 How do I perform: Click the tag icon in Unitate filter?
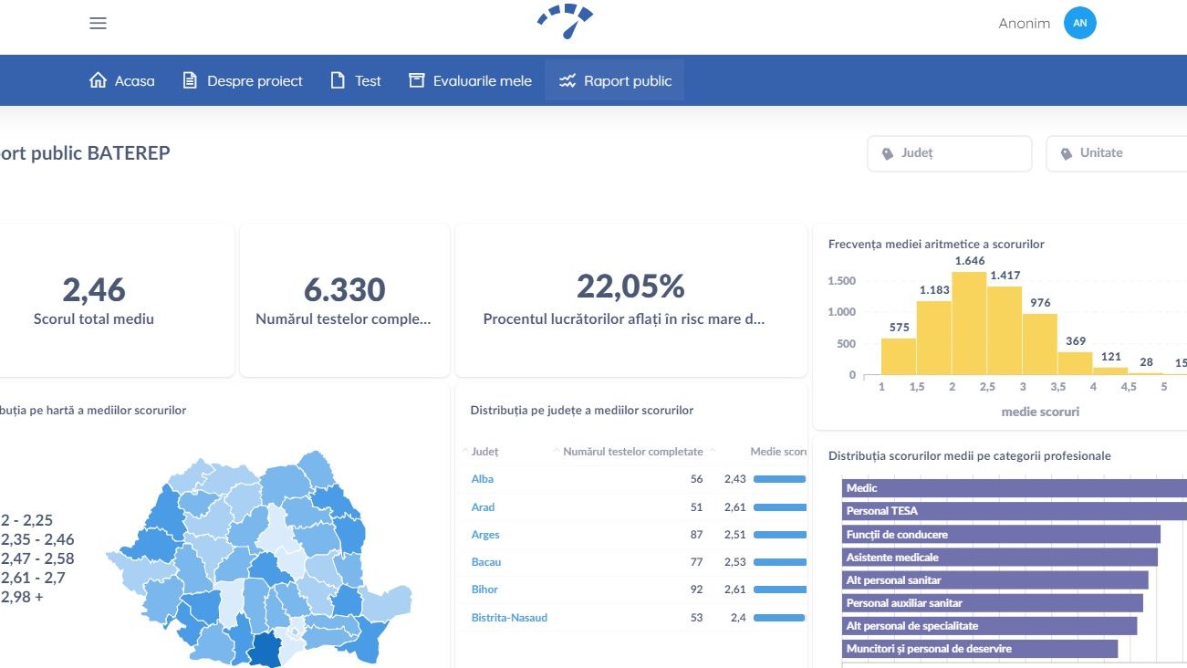1067,153
